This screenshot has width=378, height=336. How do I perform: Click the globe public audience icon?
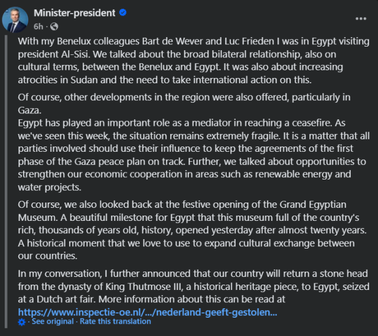pos(54,26)
